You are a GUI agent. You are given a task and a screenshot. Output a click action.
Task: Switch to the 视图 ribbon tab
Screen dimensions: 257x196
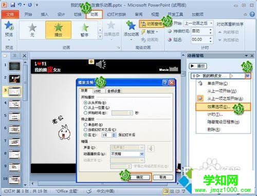[155, 14]
